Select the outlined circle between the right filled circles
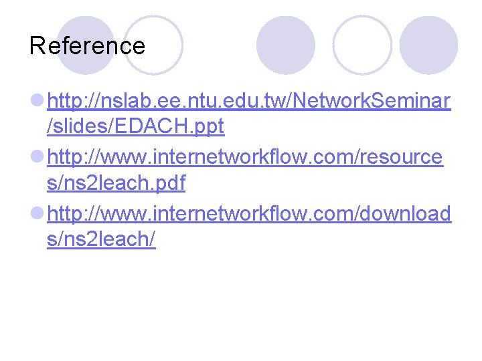Image resolution: width=482 pixels, height=361 pixels. [x=361, y=45]
